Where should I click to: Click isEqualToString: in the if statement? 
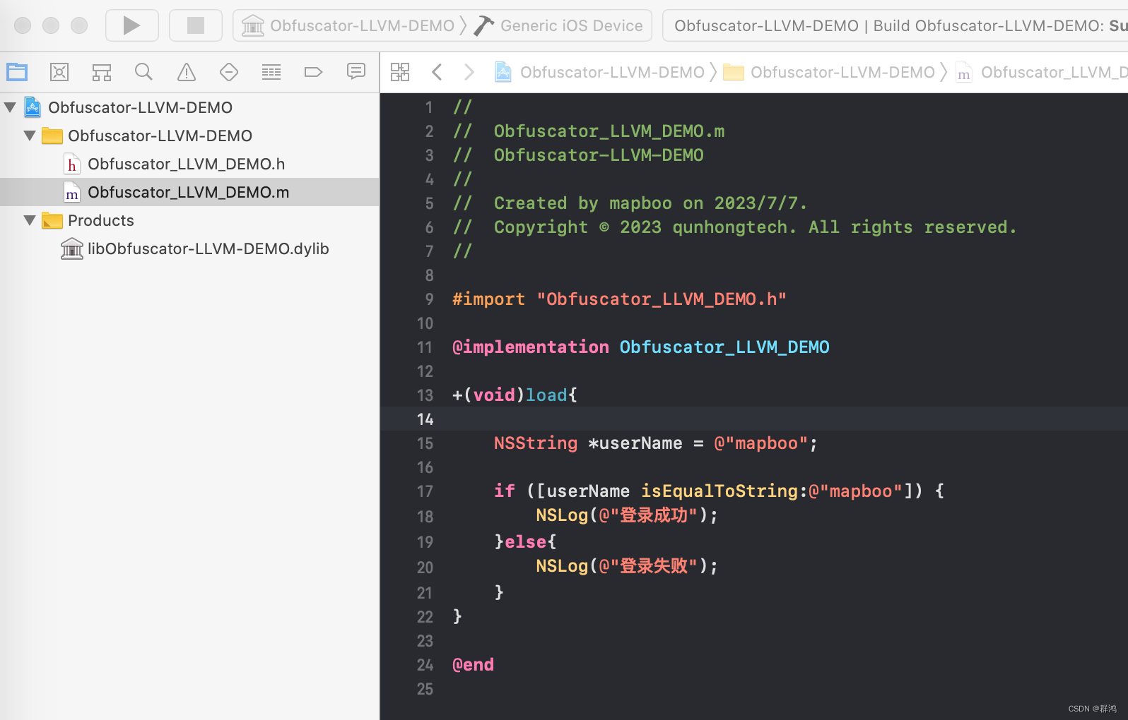(724, 491)
